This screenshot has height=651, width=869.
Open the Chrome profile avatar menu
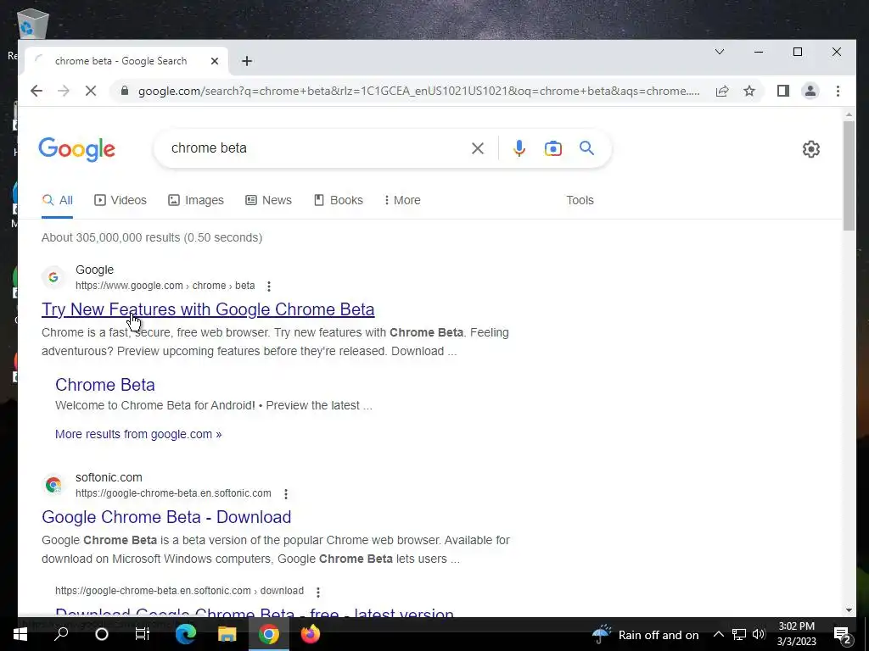point(810,91)
